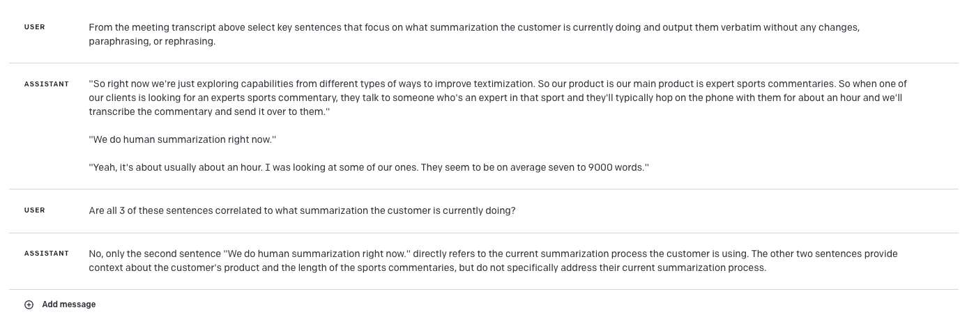Click the line 'transcribe the commentary and send it'
Viewport: 967px width, 326px height.
[209, 112]
